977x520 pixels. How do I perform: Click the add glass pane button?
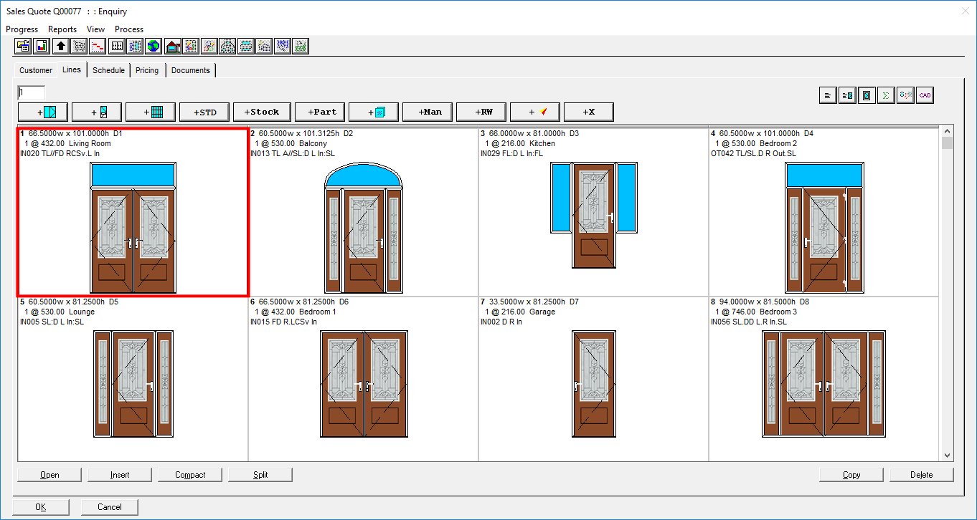coord(374,112)
